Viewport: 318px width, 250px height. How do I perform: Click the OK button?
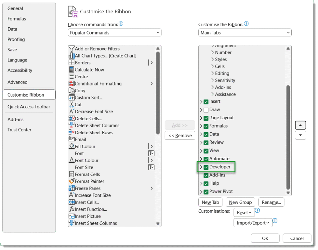tap(265, 238)
